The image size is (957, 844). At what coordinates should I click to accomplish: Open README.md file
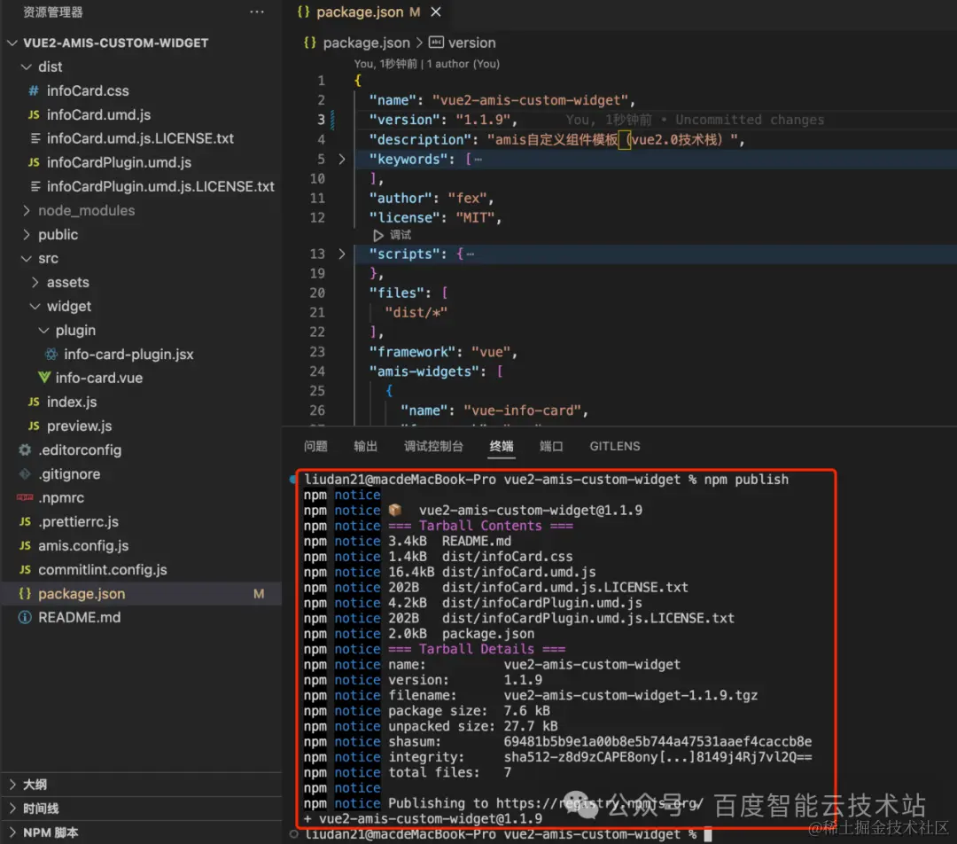80,617
